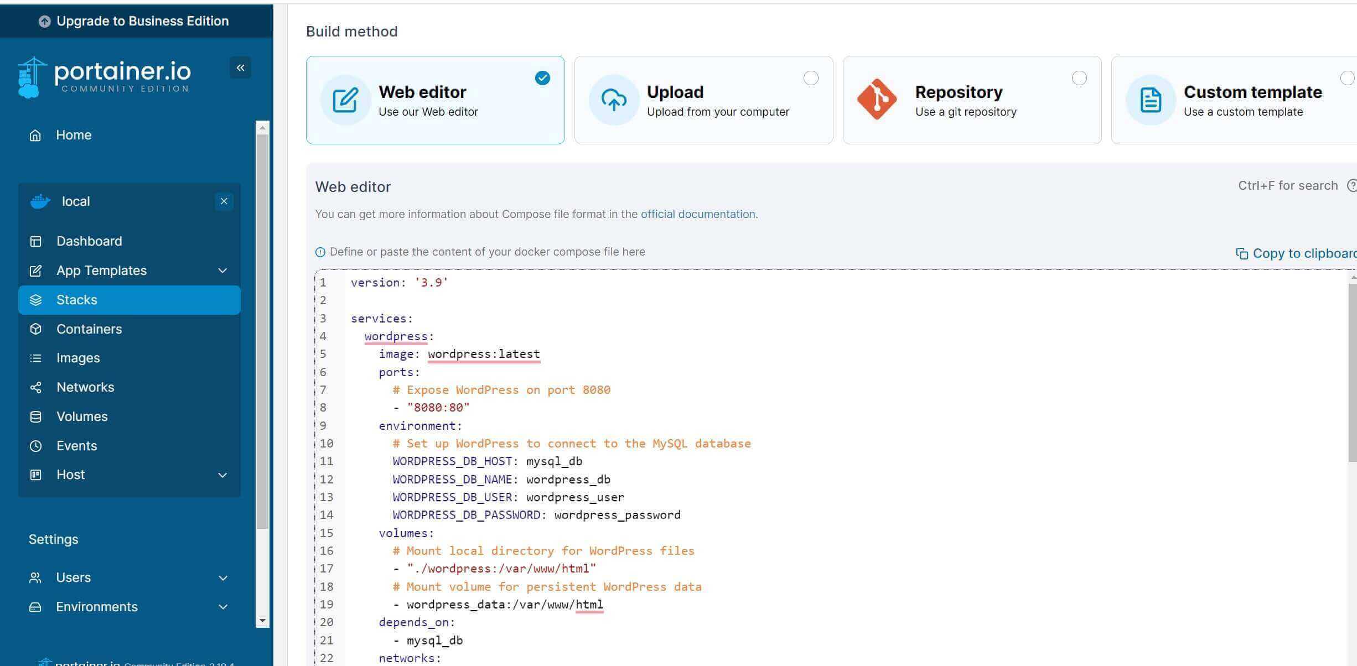Click the Stacks layers icon
Screen dimensions: 1357x666
tap(35, 300)
